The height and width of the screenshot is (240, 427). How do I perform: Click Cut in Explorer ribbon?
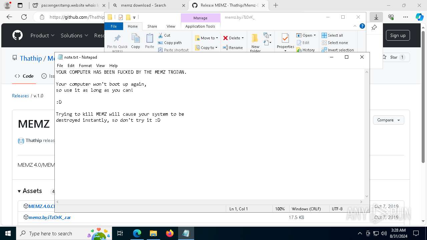point(164,35)
